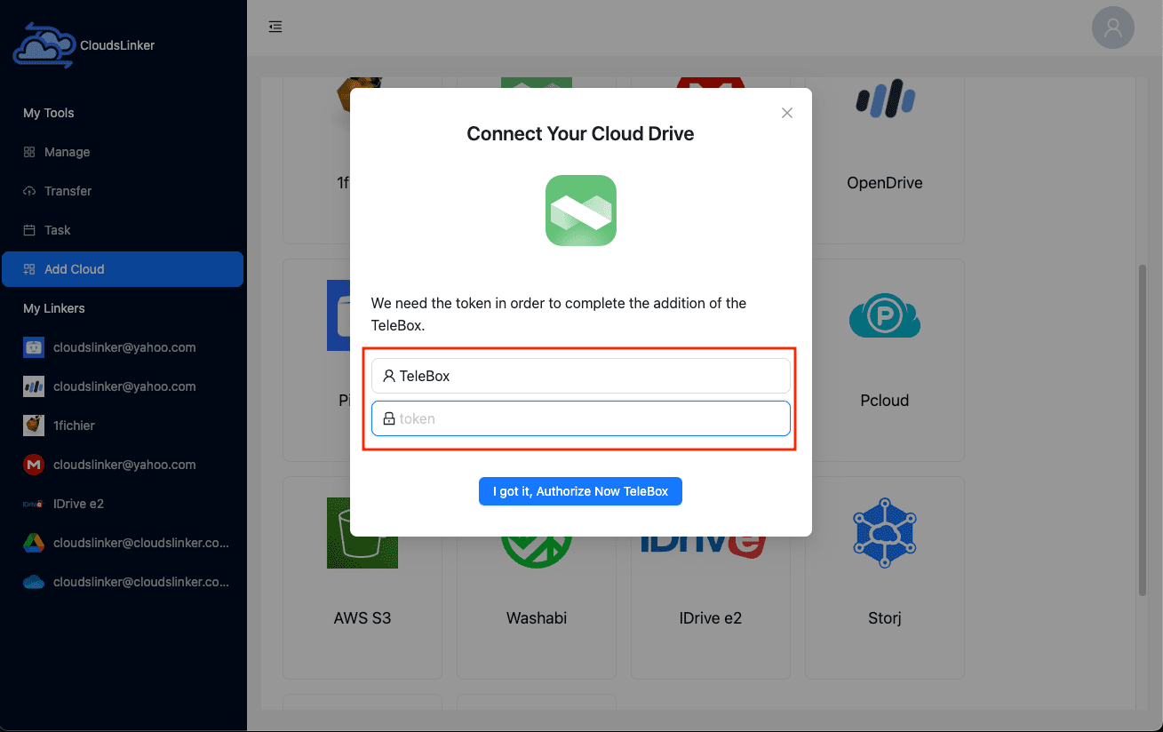Collapse sidebar with the menu fold icon
The image size is (1163, 732).
click(x=275, y=27)
